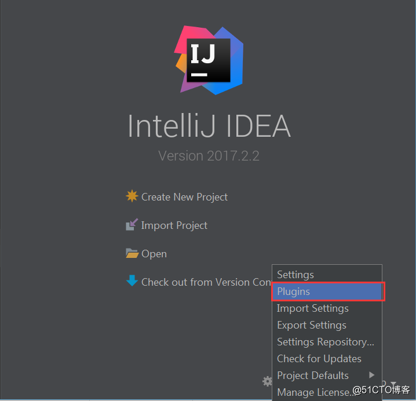
Task: Select the highlighted Plugins menu entry
Action: coord(327,291)
